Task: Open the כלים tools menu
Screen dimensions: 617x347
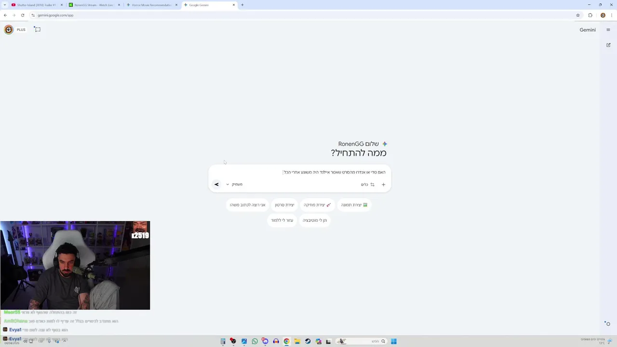Action: [x=368, y=184]
